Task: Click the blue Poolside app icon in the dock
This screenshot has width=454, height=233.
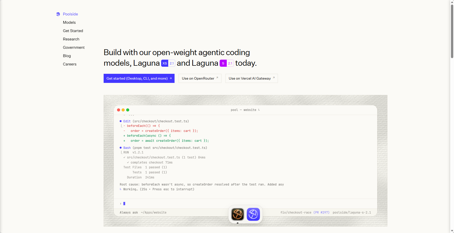Action: click(253, 214)
